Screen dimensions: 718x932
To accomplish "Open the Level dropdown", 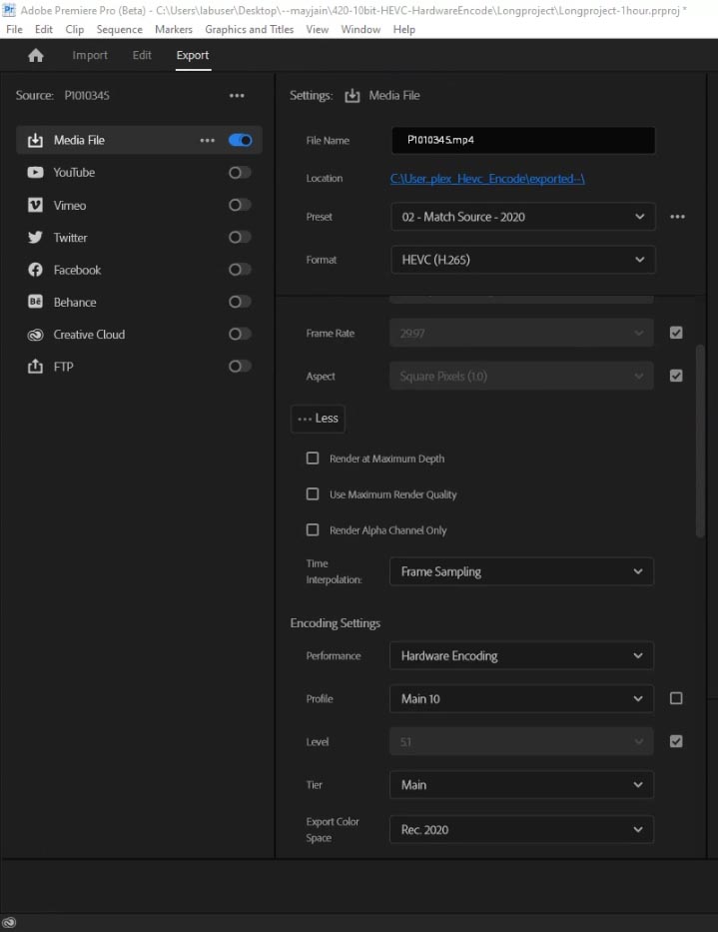I will pyautogui.click(x=521, y=742).
